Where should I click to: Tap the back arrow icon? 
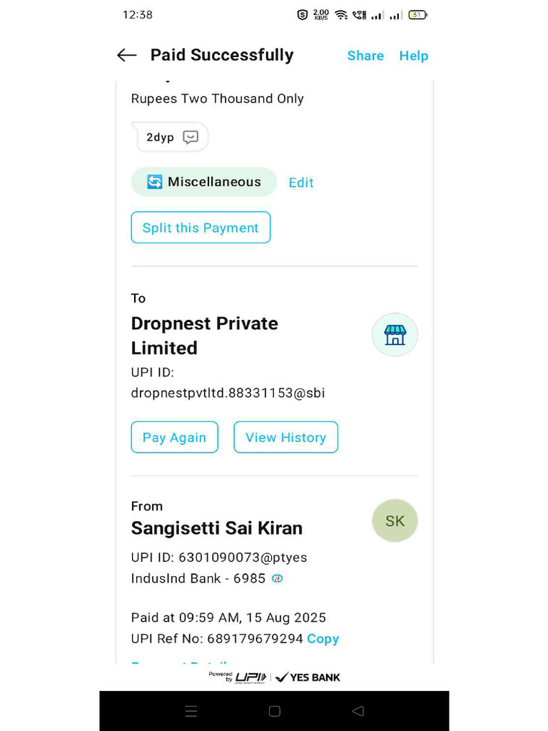[x=126, y=56]
